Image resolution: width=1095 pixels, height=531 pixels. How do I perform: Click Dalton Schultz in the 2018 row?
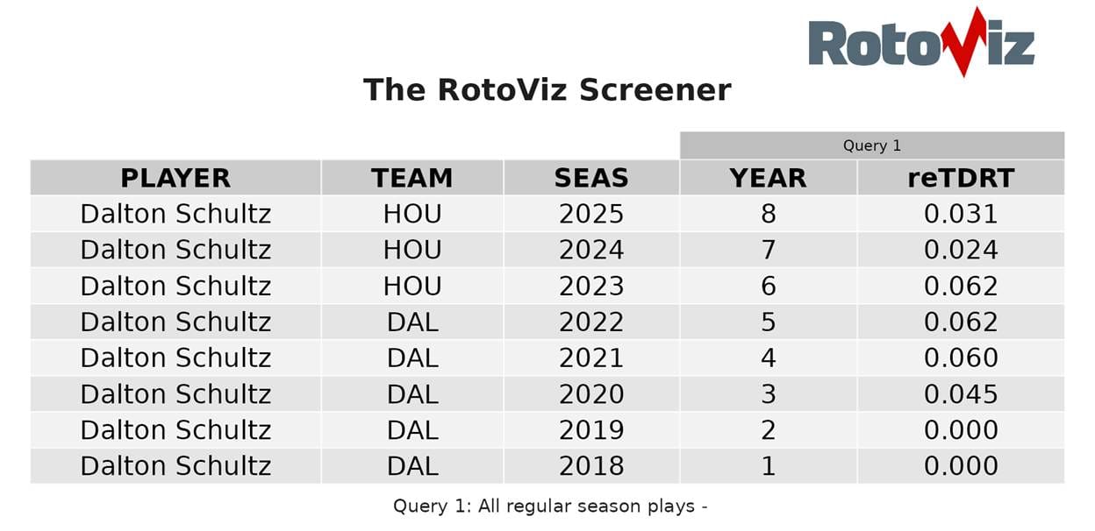(175, 466)
